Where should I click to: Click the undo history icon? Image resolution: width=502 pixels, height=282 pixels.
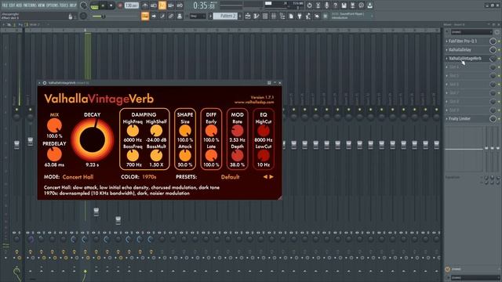pyautogui.click(x=309, y=5)
